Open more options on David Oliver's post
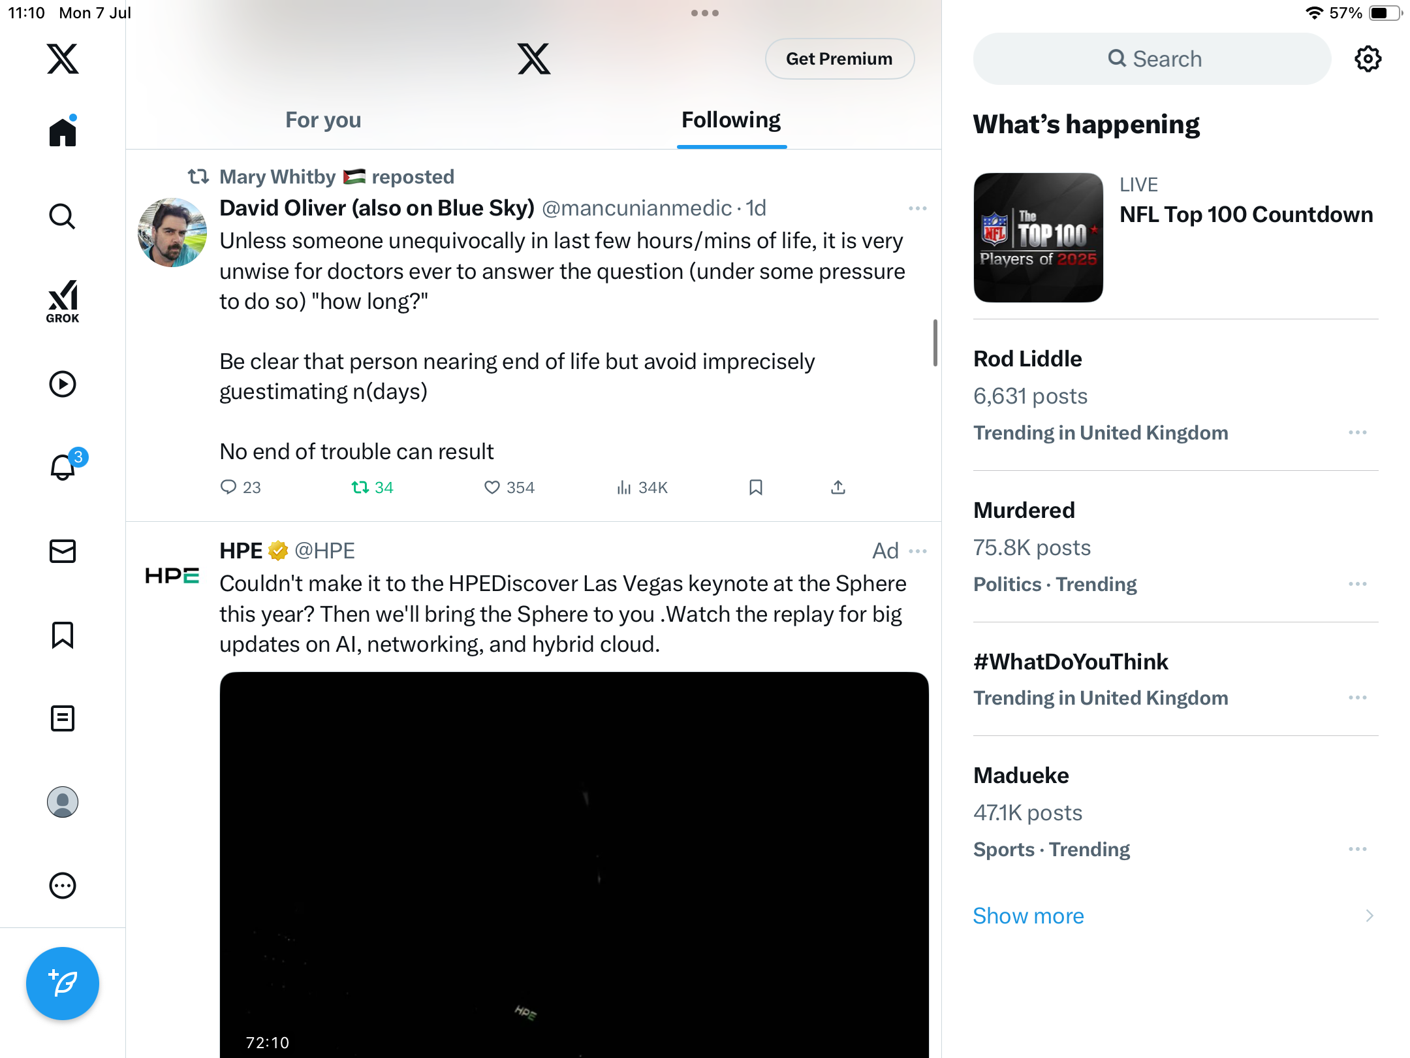 pyautogui.click(x=918, y=208)
